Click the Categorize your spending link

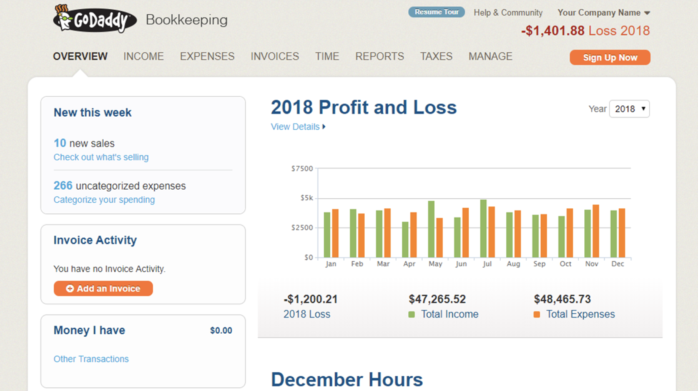point(104,200)
